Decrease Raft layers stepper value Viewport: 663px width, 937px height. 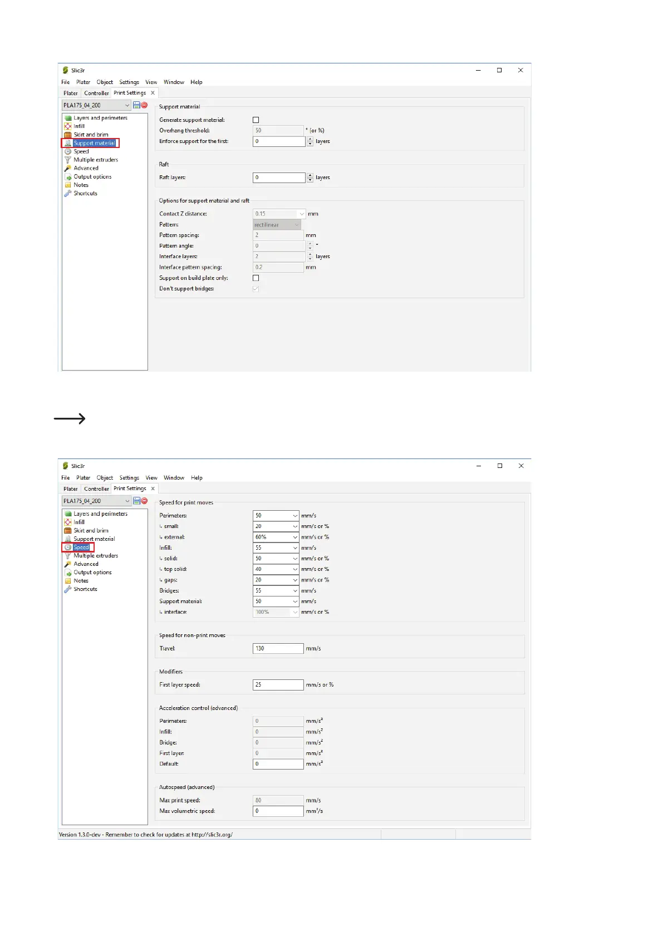[x=310, y=180]
